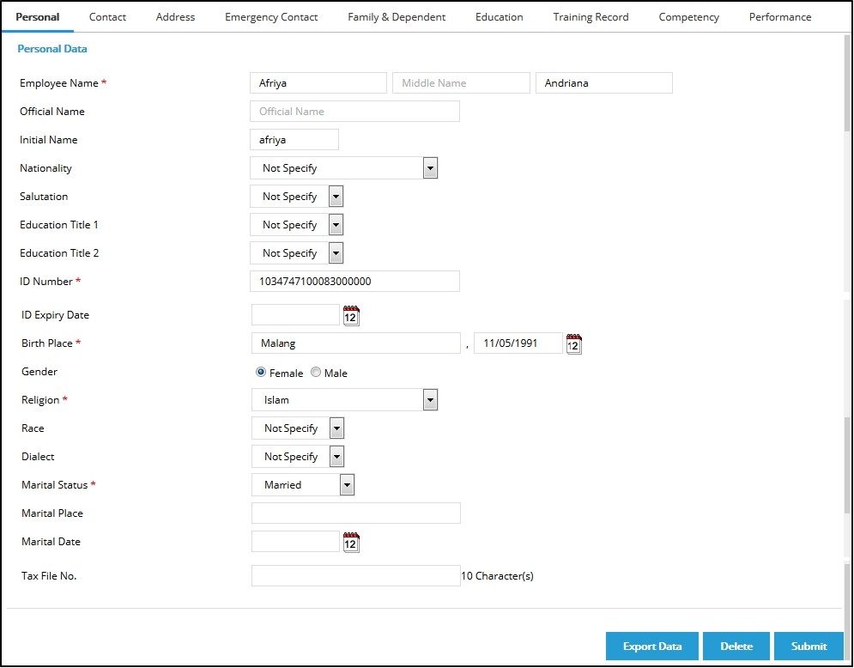The height and width of the screenshot is (668, 854).
Task: Switch to the Training Record tab
Action: [x=591, y=17]
